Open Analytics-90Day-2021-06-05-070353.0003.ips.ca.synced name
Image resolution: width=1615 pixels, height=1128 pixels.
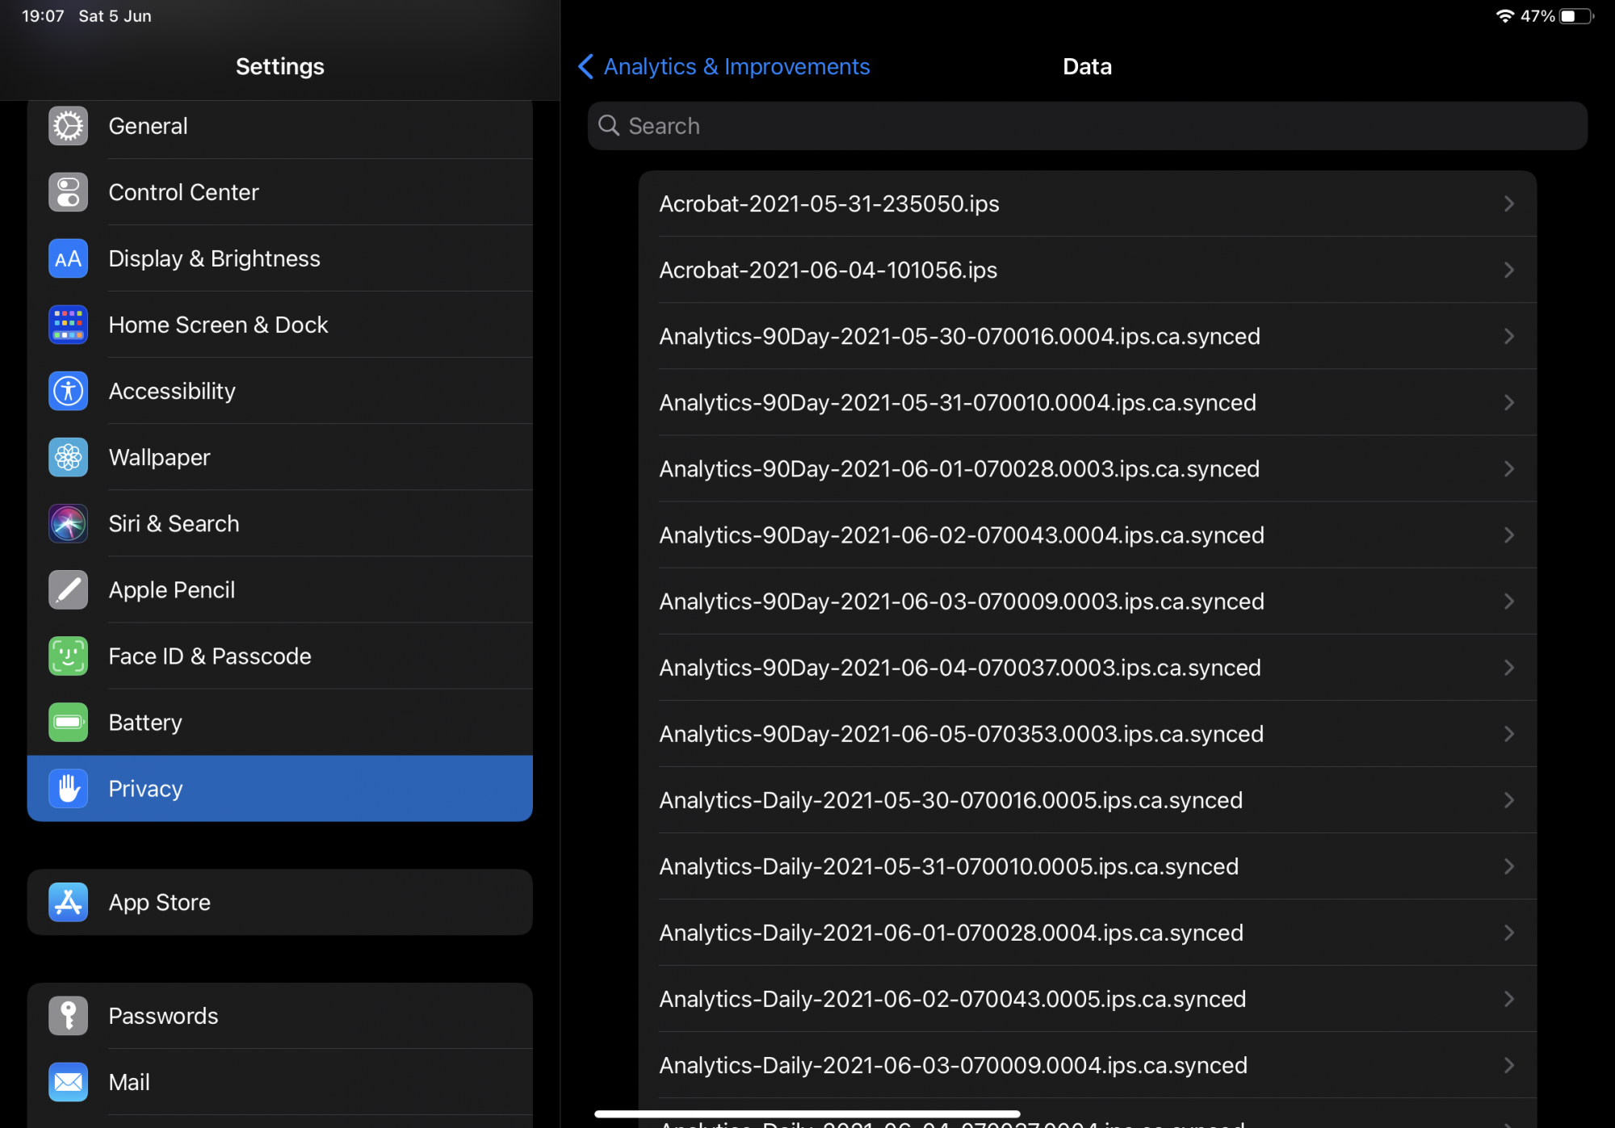[962, 733]
